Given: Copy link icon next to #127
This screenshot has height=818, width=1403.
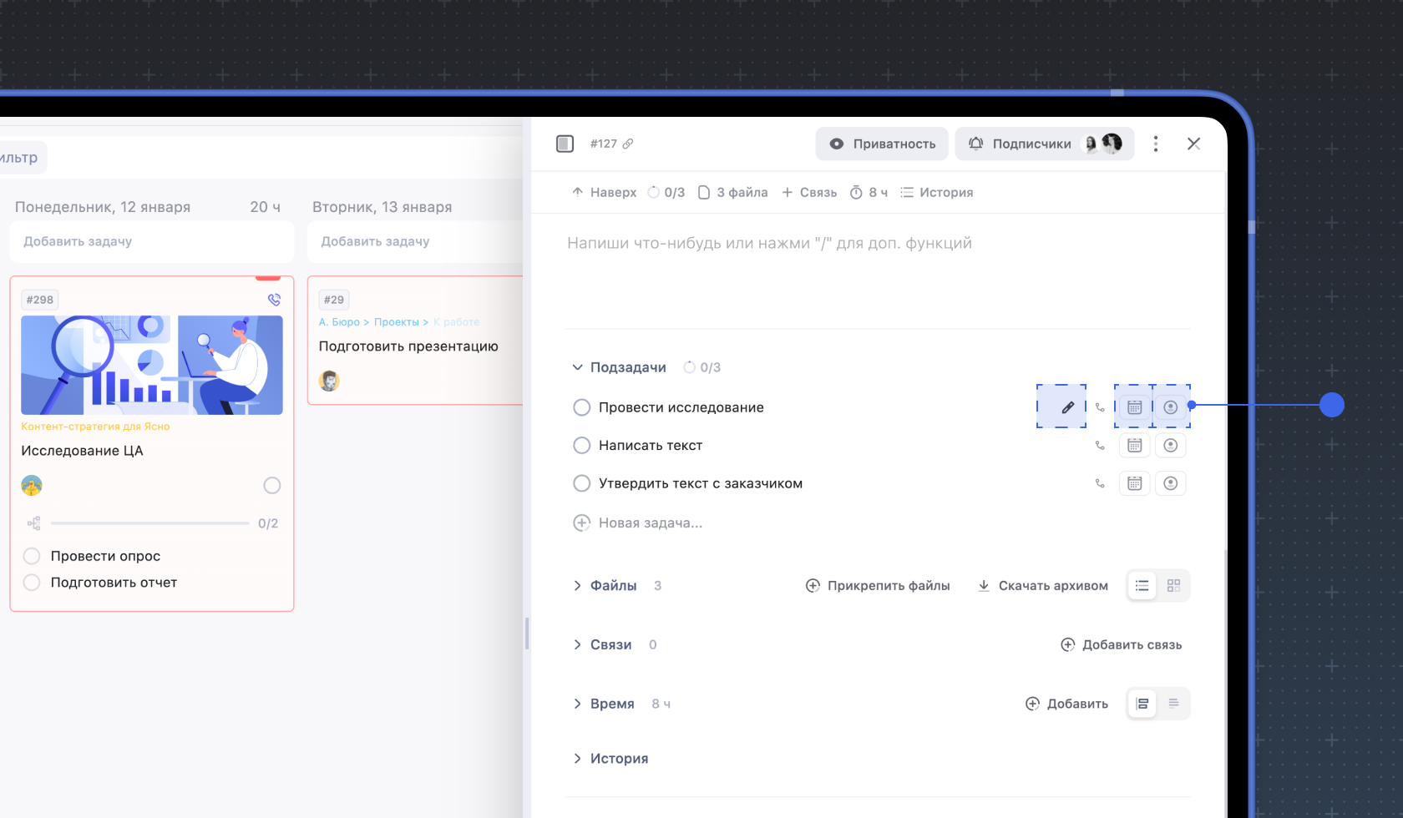Looking at the screenshot, I should coord(628,144).
